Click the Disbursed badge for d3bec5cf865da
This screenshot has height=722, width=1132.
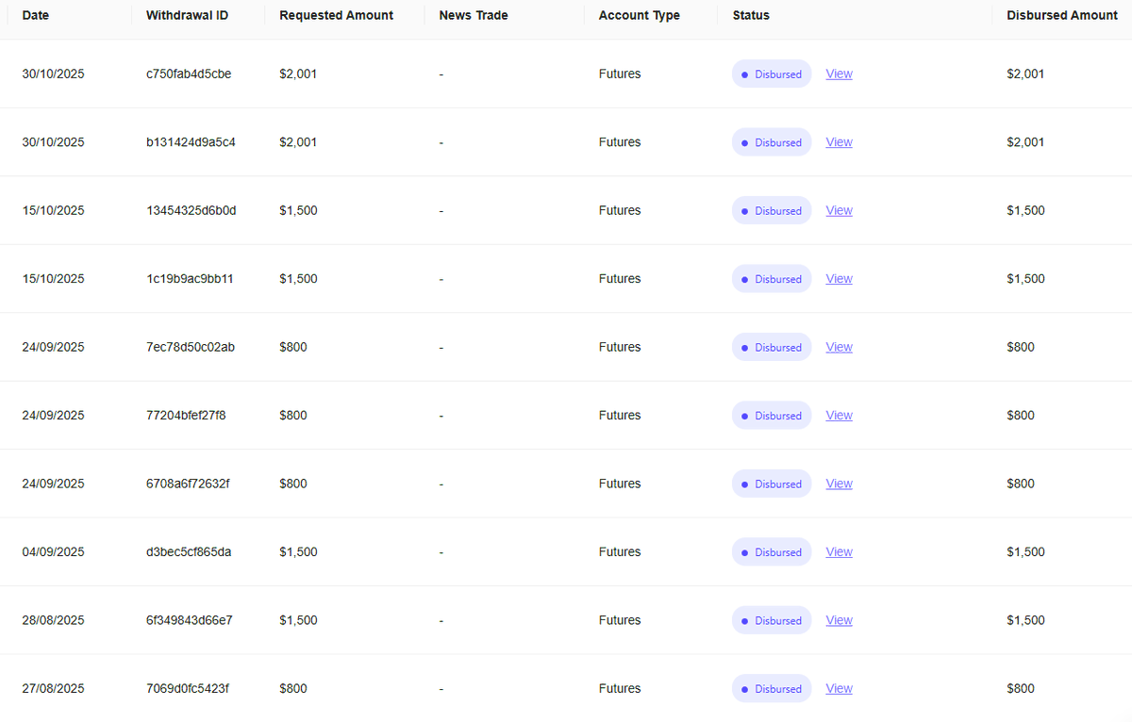click(772, 551)
